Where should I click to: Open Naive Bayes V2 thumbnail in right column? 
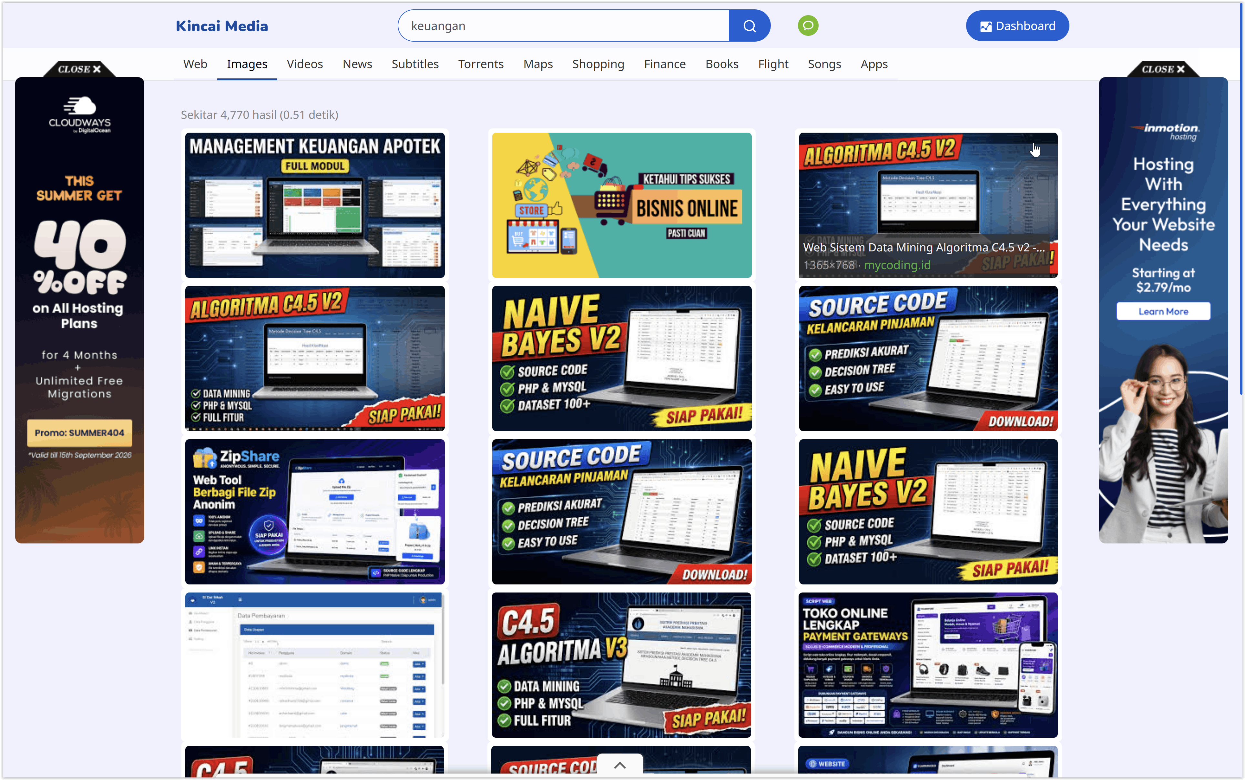tap(928, 511)
